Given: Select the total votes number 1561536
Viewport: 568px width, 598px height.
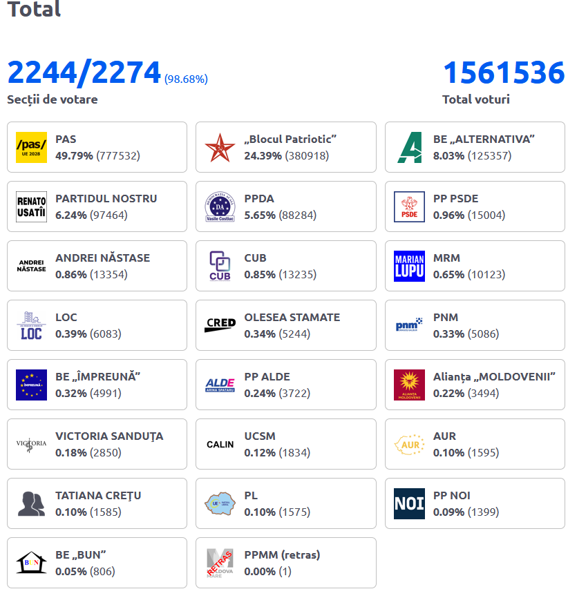Looking at the screenshot, I should [x=504, y=73].
